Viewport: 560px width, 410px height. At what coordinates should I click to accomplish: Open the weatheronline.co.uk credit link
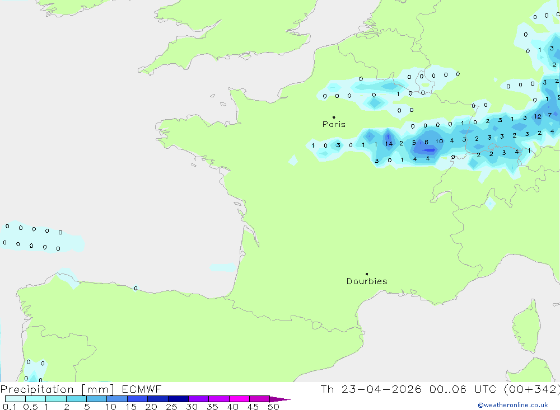pos(513,405)
